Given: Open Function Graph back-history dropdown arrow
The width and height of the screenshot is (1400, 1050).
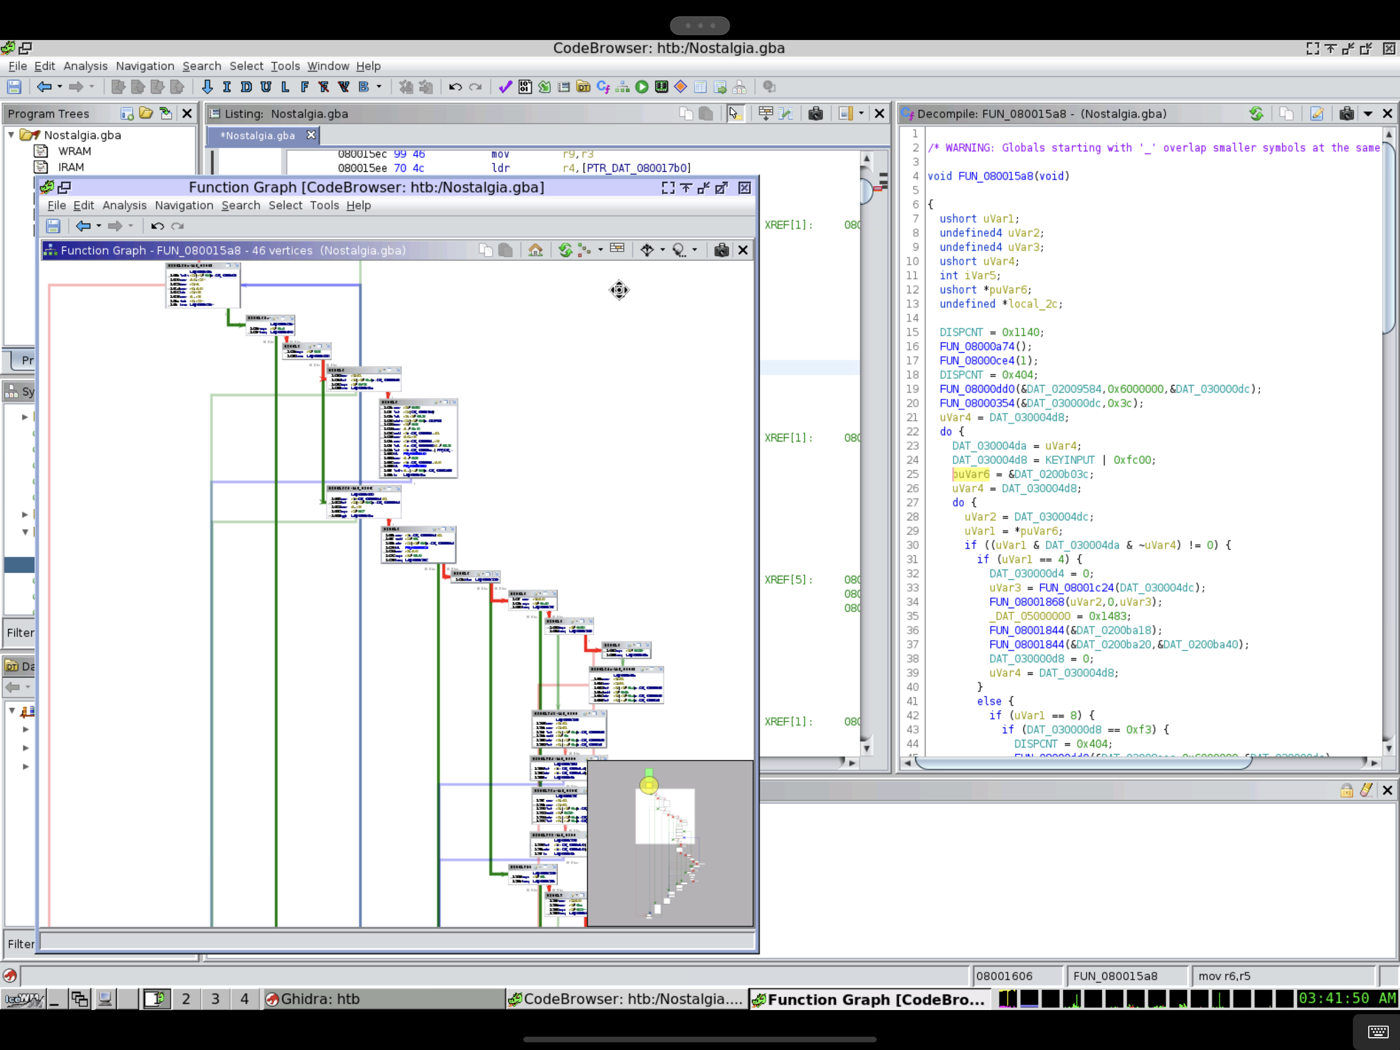Looking at the screenshot, I should [x=99, y=226].
